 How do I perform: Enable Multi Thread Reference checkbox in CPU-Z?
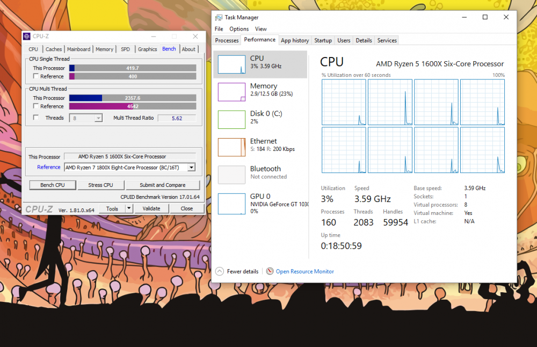tap(35, 106)
